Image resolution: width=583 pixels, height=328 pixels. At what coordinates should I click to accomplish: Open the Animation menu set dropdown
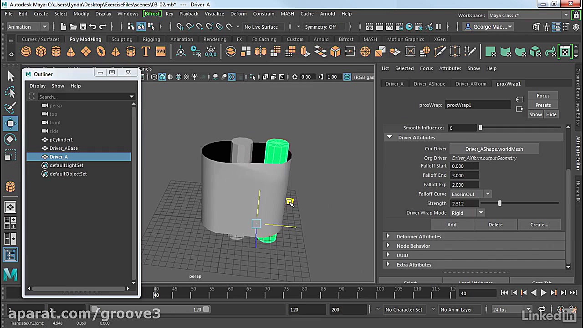click(x=27, y=27)
